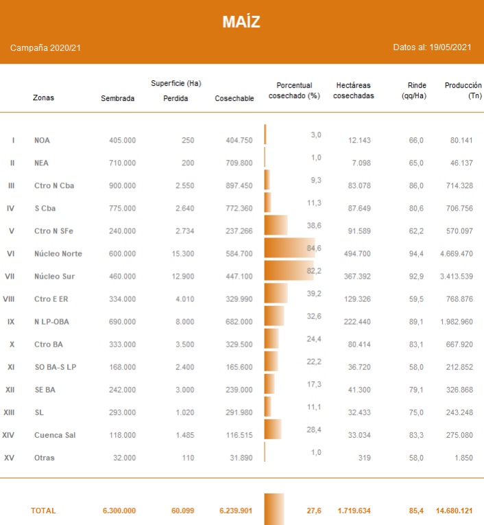Click the Cuenca Sal zone label
The height and width of the screenshot is (525, 484).
point(55,435)
